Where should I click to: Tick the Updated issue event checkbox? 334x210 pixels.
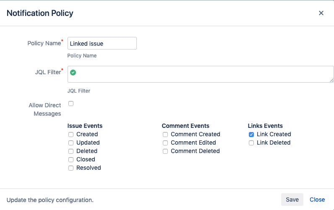(71, 143)
